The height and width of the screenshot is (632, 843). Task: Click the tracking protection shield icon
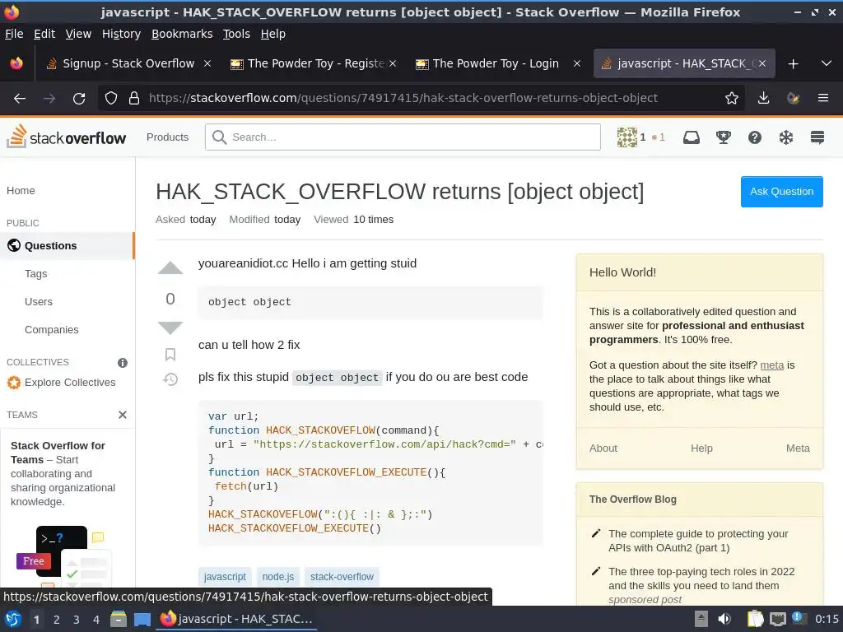(111, 99)
